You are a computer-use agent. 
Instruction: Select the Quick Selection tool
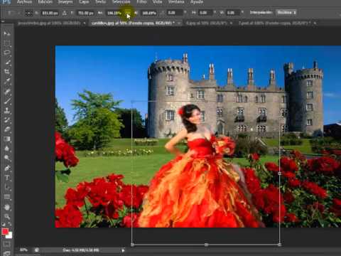7,63
